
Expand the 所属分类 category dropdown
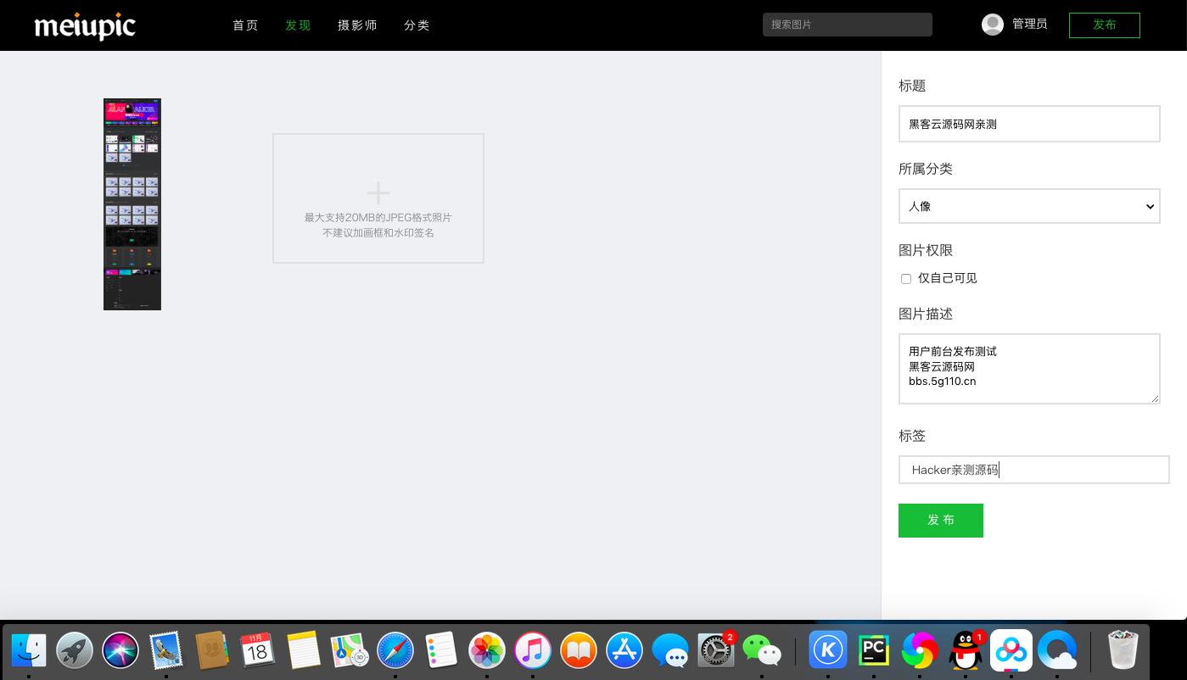click(1028, 206)
